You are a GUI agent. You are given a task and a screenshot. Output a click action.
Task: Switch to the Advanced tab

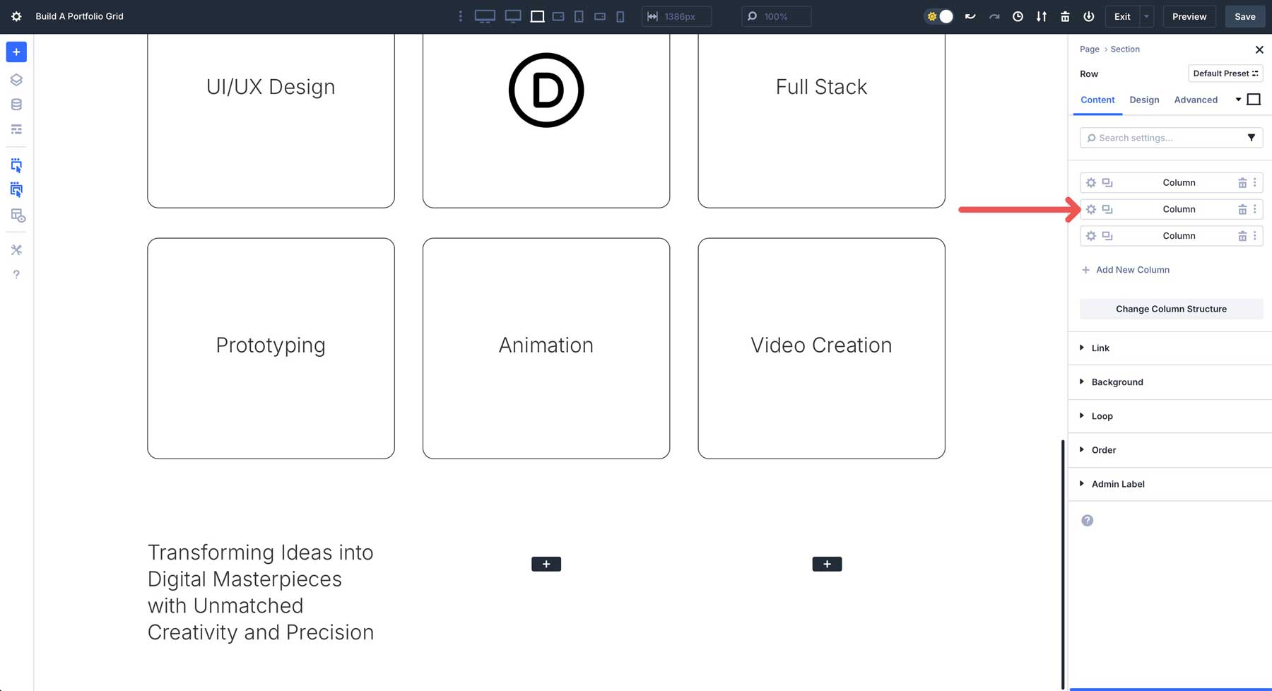(1196, 100)
